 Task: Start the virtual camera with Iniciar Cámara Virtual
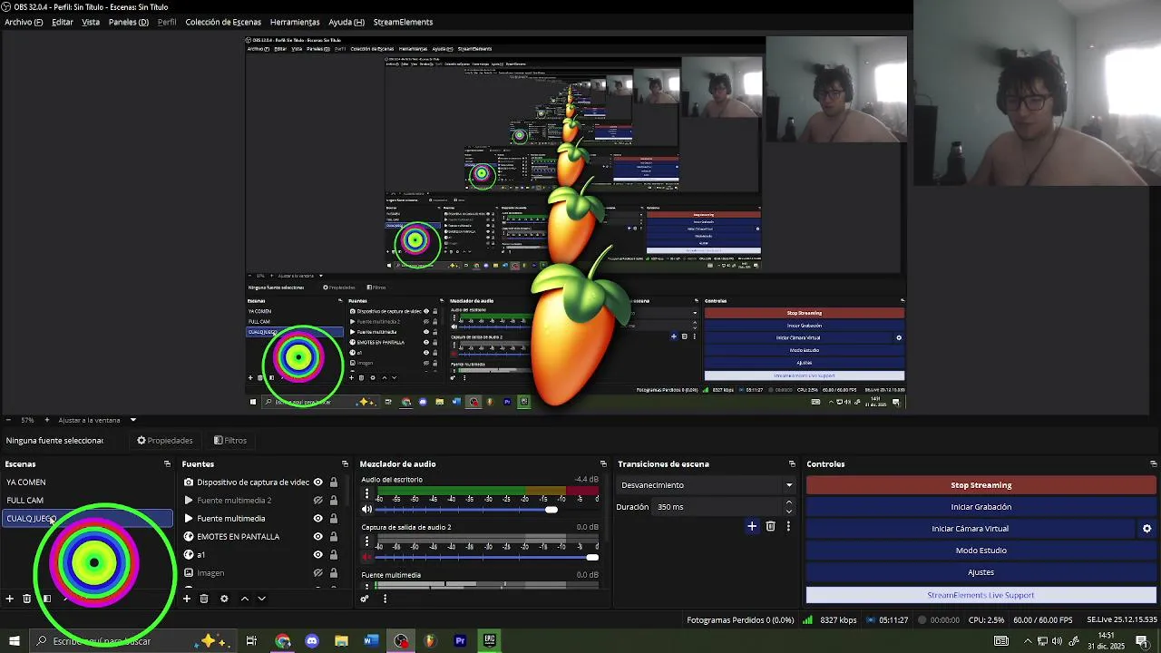click(970, 529)
